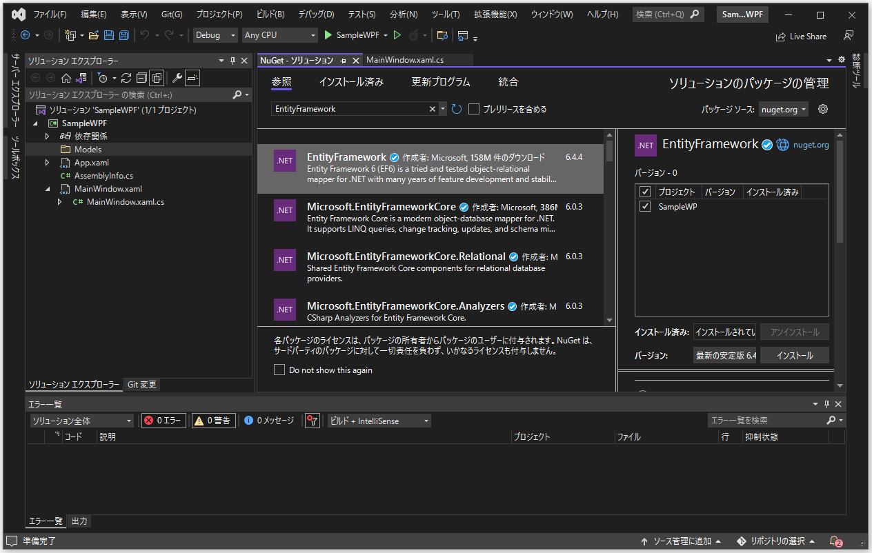
Task: Refresh the Solution Explorer tree
Action: [127, 77]
